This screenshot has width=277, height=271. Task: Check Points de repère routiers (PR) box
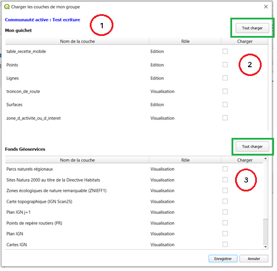point(225,223)
